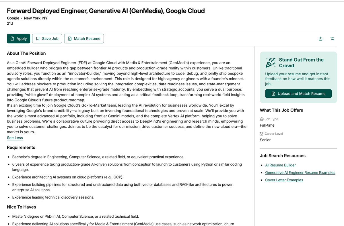Click the bookmark icon in Save Job
This screenshot has height=226, width=344.
[x=38, y=39]
